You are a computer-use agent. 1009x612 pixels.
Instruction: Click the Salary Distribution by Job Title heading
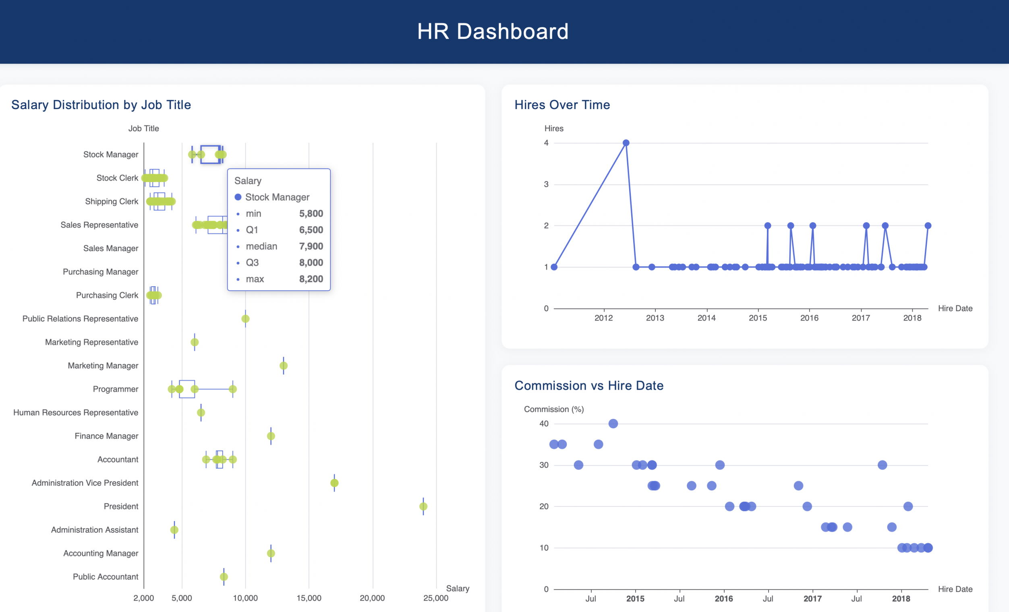coord(101,105)
